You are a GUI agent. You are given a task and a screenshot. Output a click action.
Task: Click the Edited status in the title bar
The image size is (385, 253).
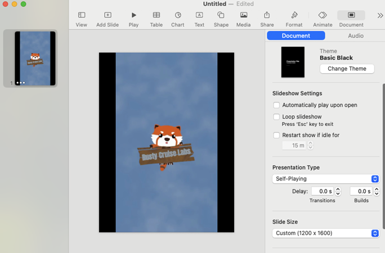click(245, 4)
